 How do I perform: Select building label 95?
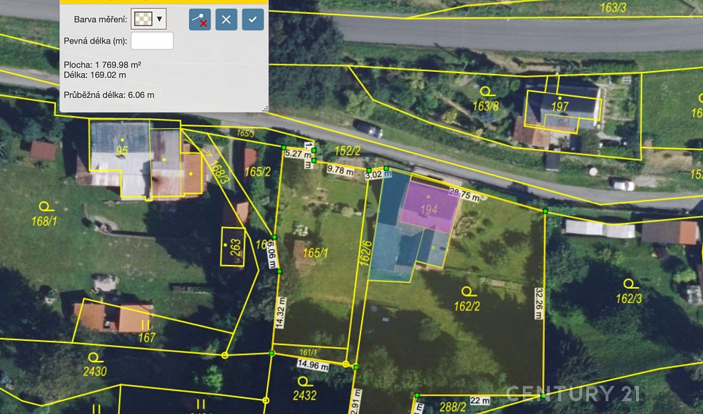122,151
